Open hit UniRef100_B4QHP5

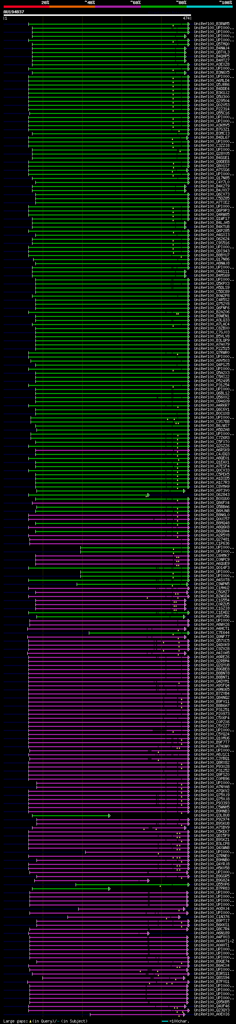coord(212,56)
